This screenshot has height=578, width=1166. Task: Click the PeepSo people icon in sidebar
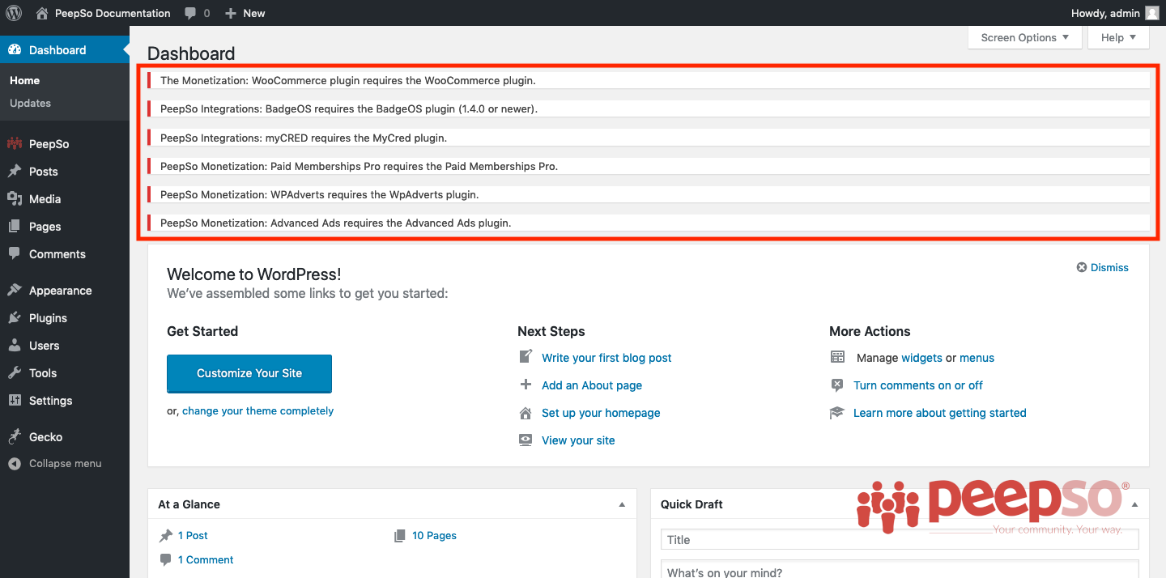point(15,144)
